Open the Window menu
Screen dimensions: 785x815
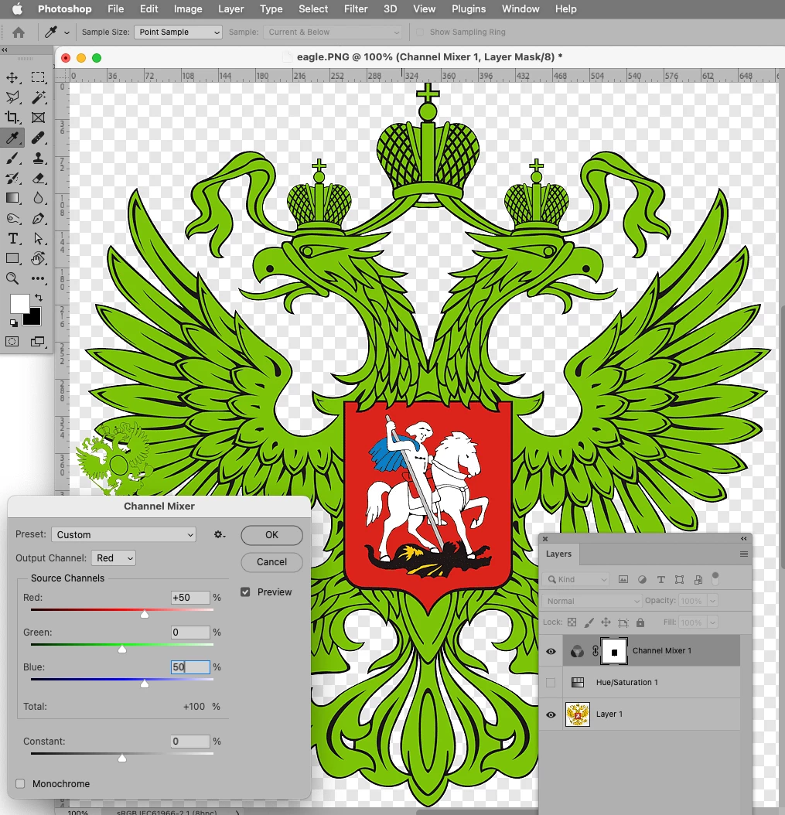pos(520,9)
